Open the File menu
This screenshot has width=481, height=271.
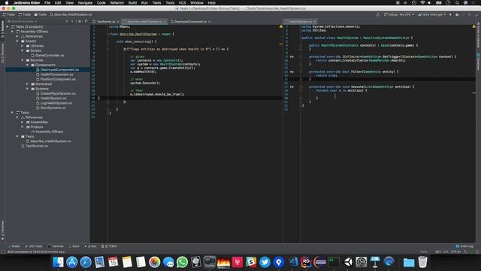click(x=47, y=3)
